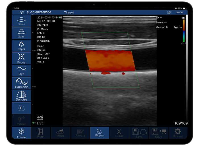This screenshot has width=199, height=146.
Task: Click the Enh: 3 readout
Action: 41,33
